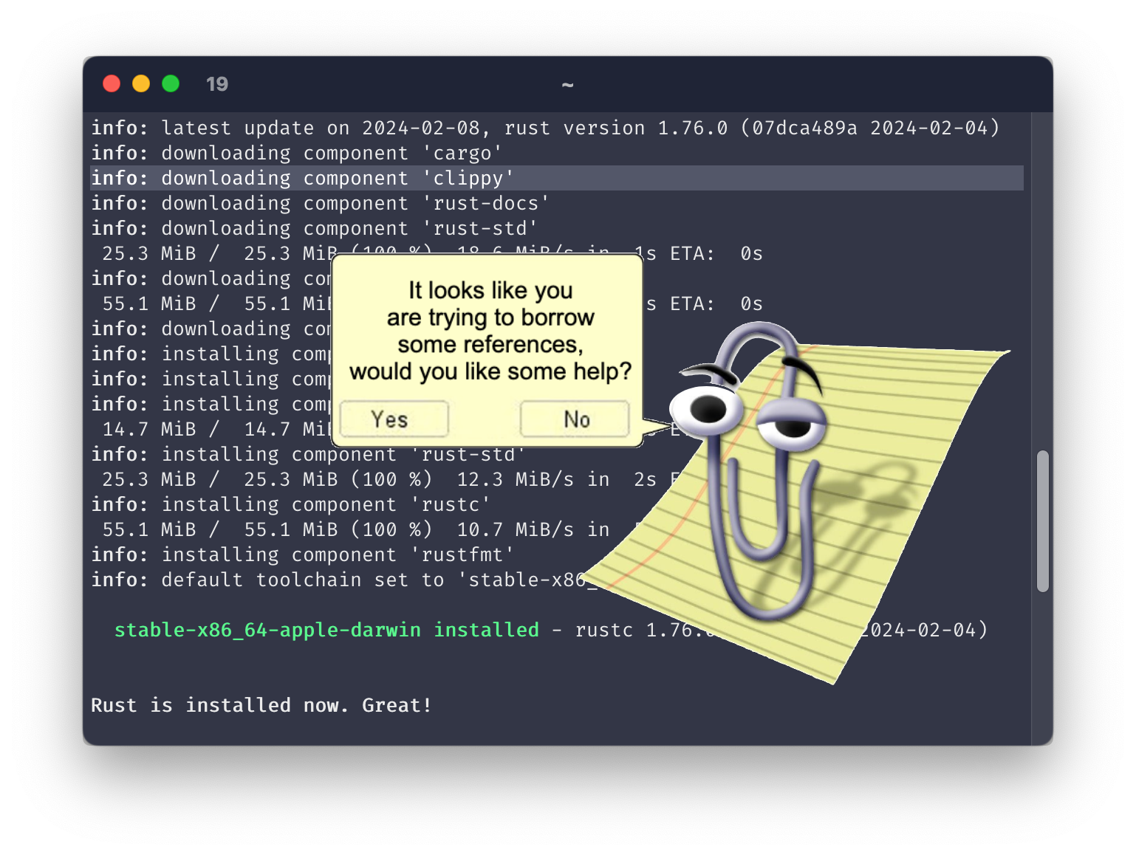
Task: Click the 'latest update on 2024-02-08' line
Action: click(546, 128)
